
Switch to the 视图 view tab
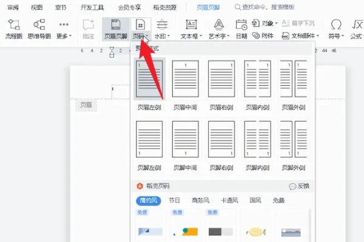(x=36, y=7)
